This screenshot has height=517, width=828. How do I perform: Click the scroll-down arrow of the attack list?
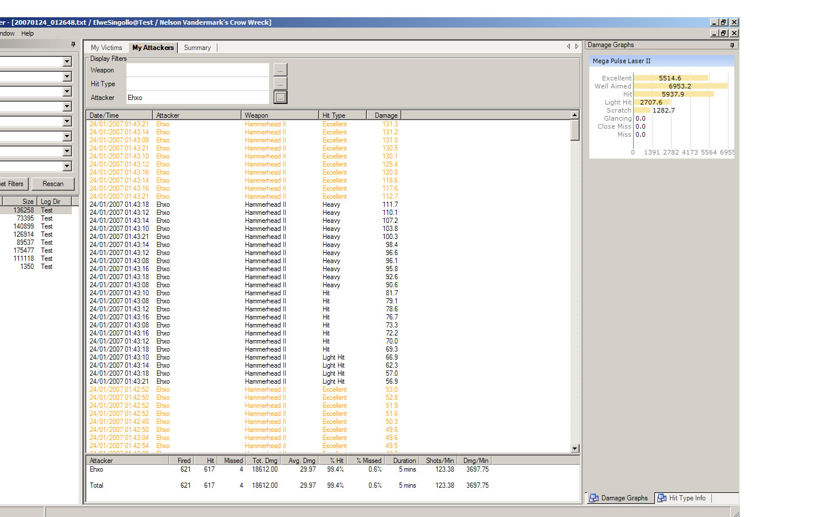(574, 448)
